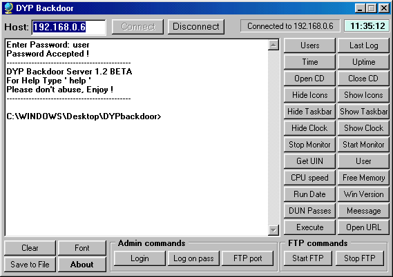Clear the console with Clear button

tap(30, 248)
